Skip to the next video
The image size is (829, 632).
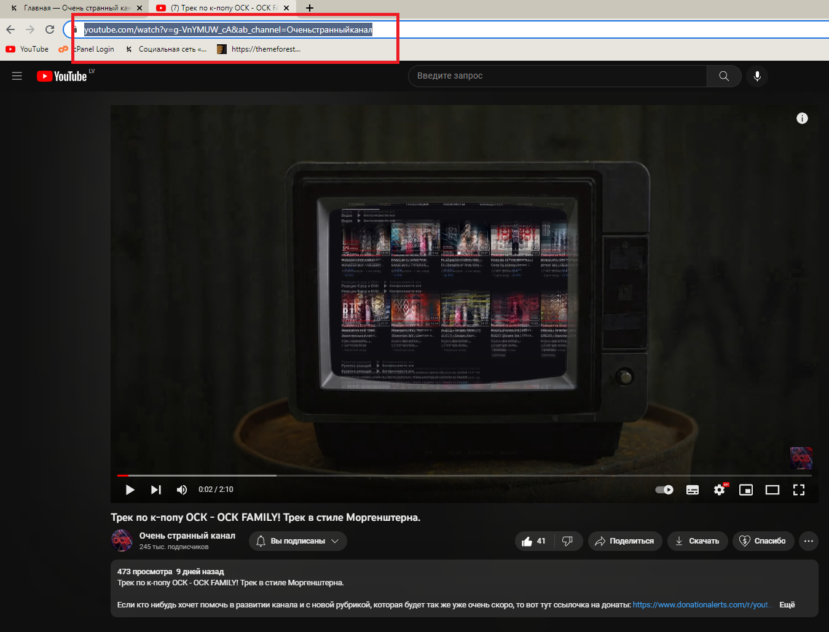(x=156, y=490)
